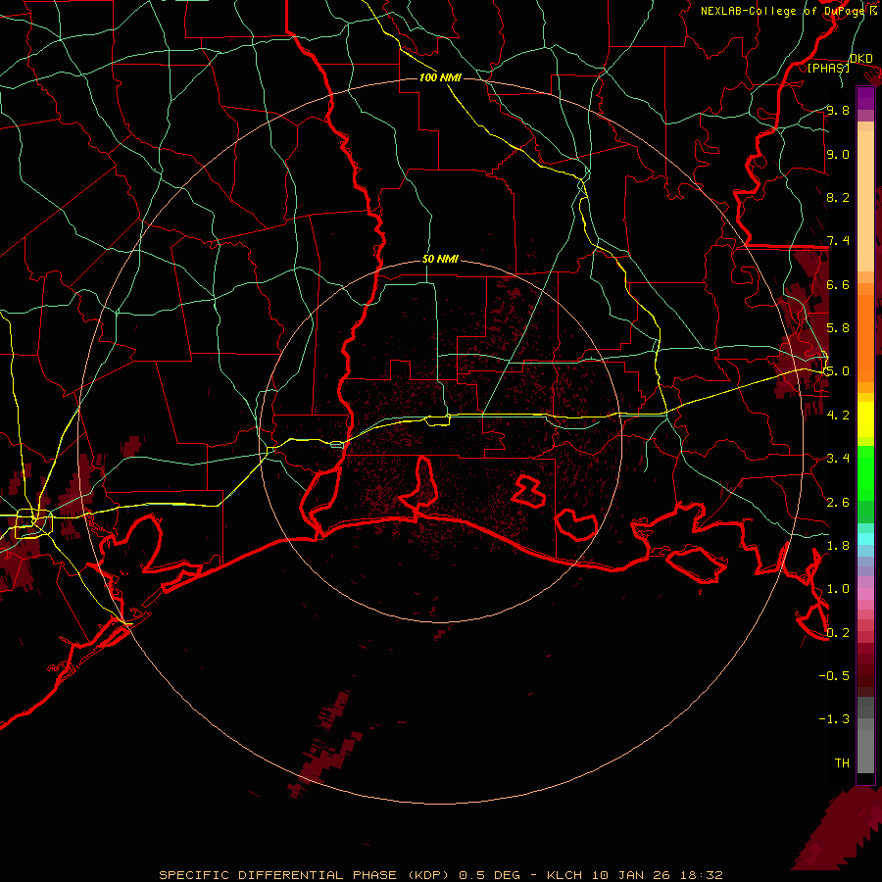The height and width of the screenshot is (882, 882).
Task: Pick the cyan band on the color scale
Action: pos(865,538)
